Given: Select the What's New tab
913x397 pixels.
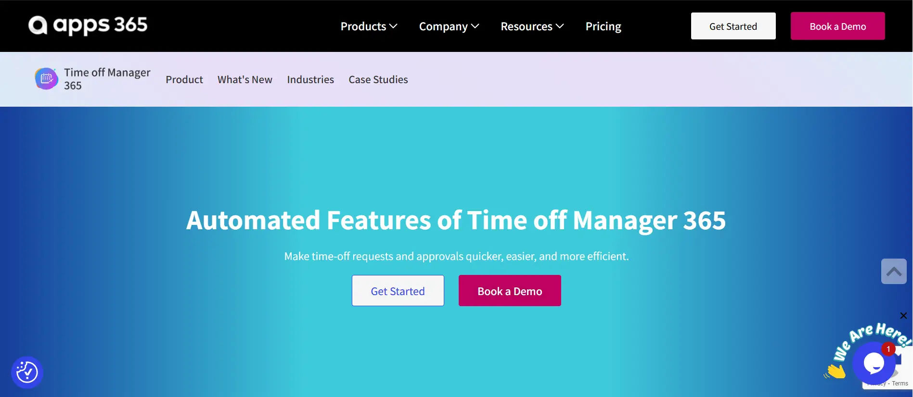Looking at the screenshot, I should point(244,79).
